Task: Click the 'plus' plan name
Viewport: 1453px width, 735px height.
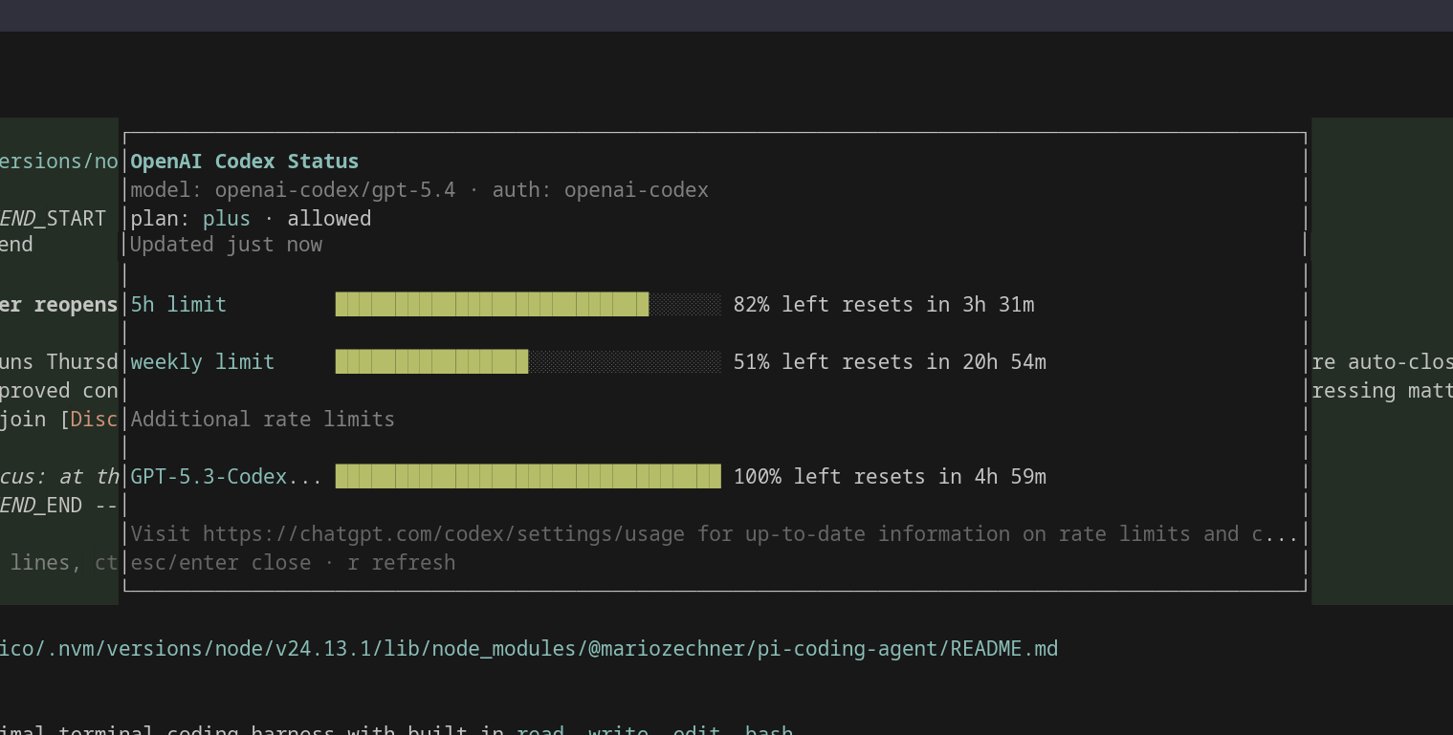Action: tap(227, 219)
